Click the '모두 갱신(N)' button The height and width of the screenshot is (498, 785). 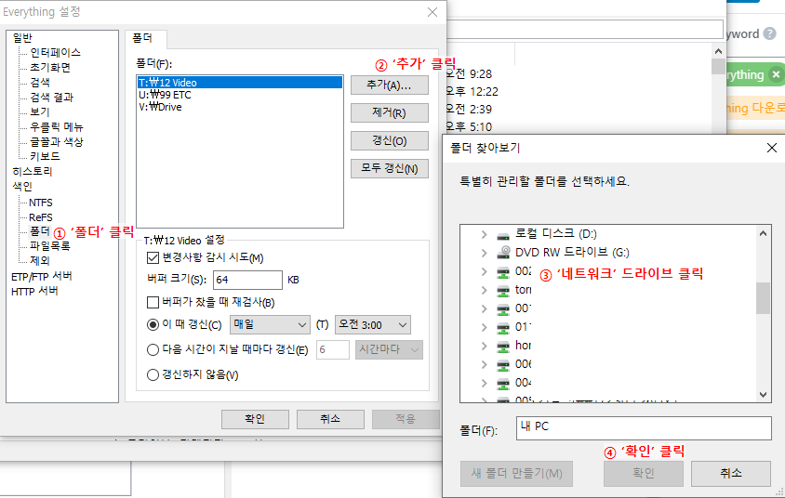390,168
